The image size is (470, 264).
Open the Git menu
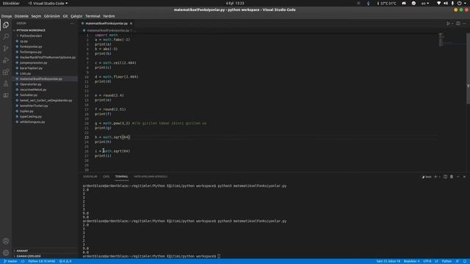pyautogui.click(x=65, y=16)
